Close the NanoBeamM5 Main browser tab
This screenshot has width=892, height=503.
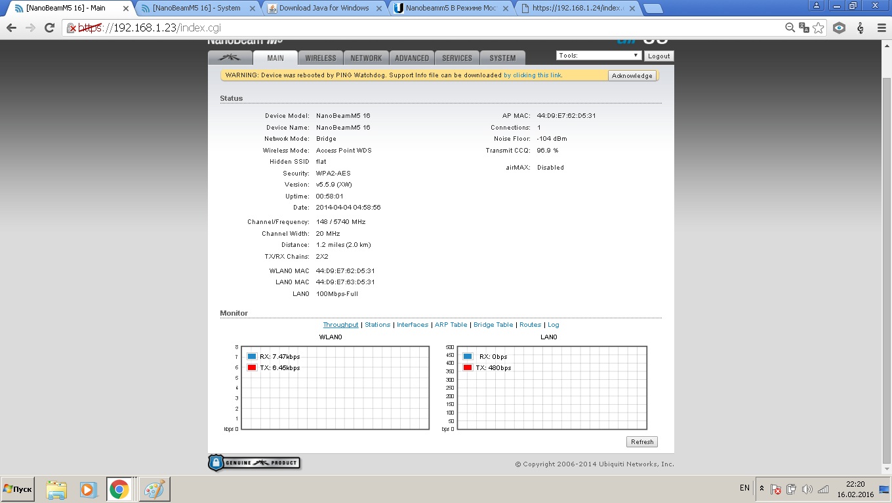(126, 9)
